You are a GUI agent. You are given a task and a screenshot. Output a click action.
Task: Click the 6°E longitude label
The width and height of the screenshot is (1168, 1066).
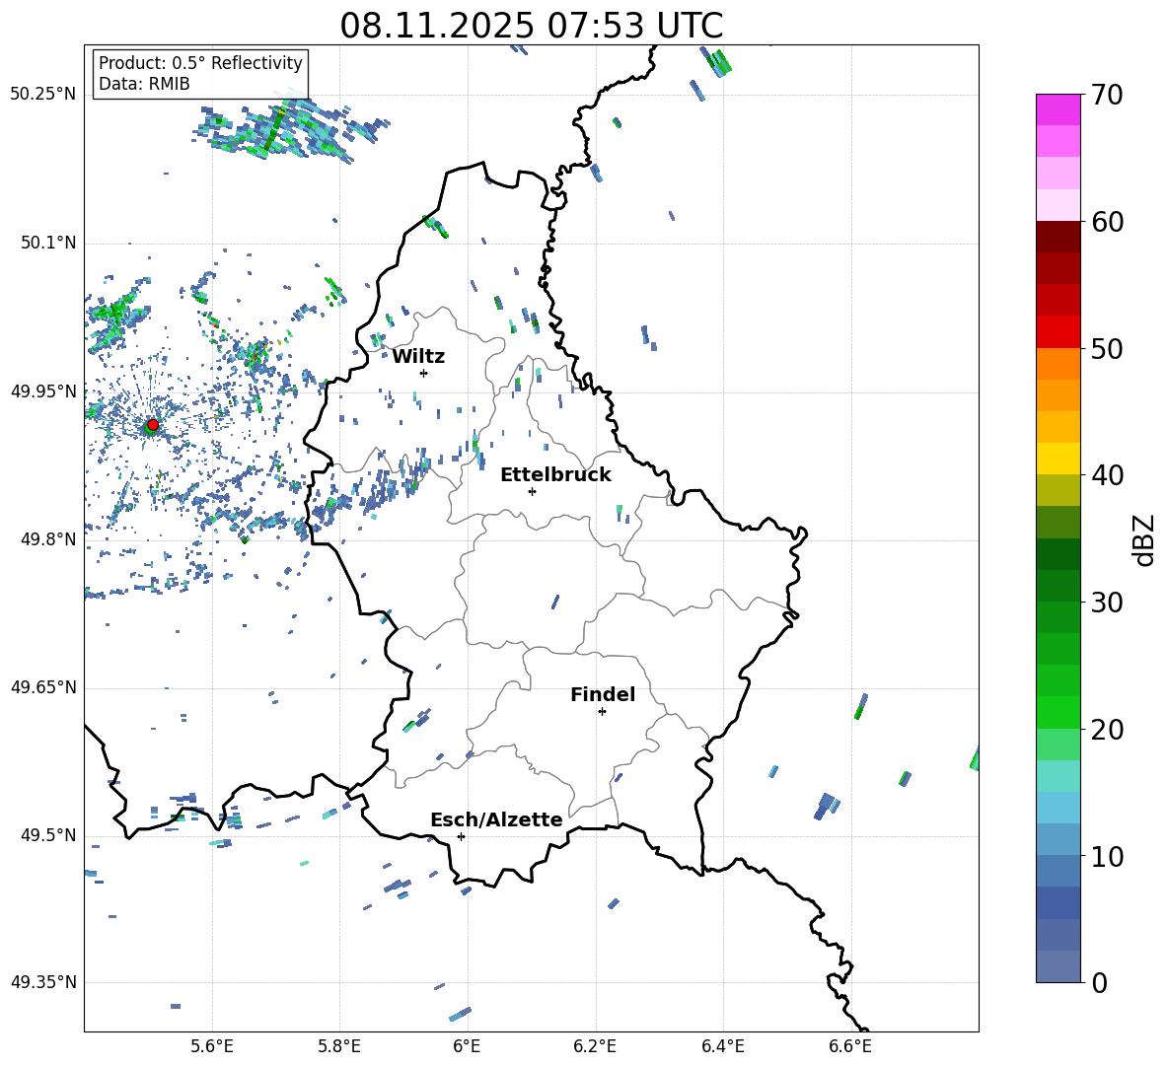pyautogui.click(x=467, y=1046)
